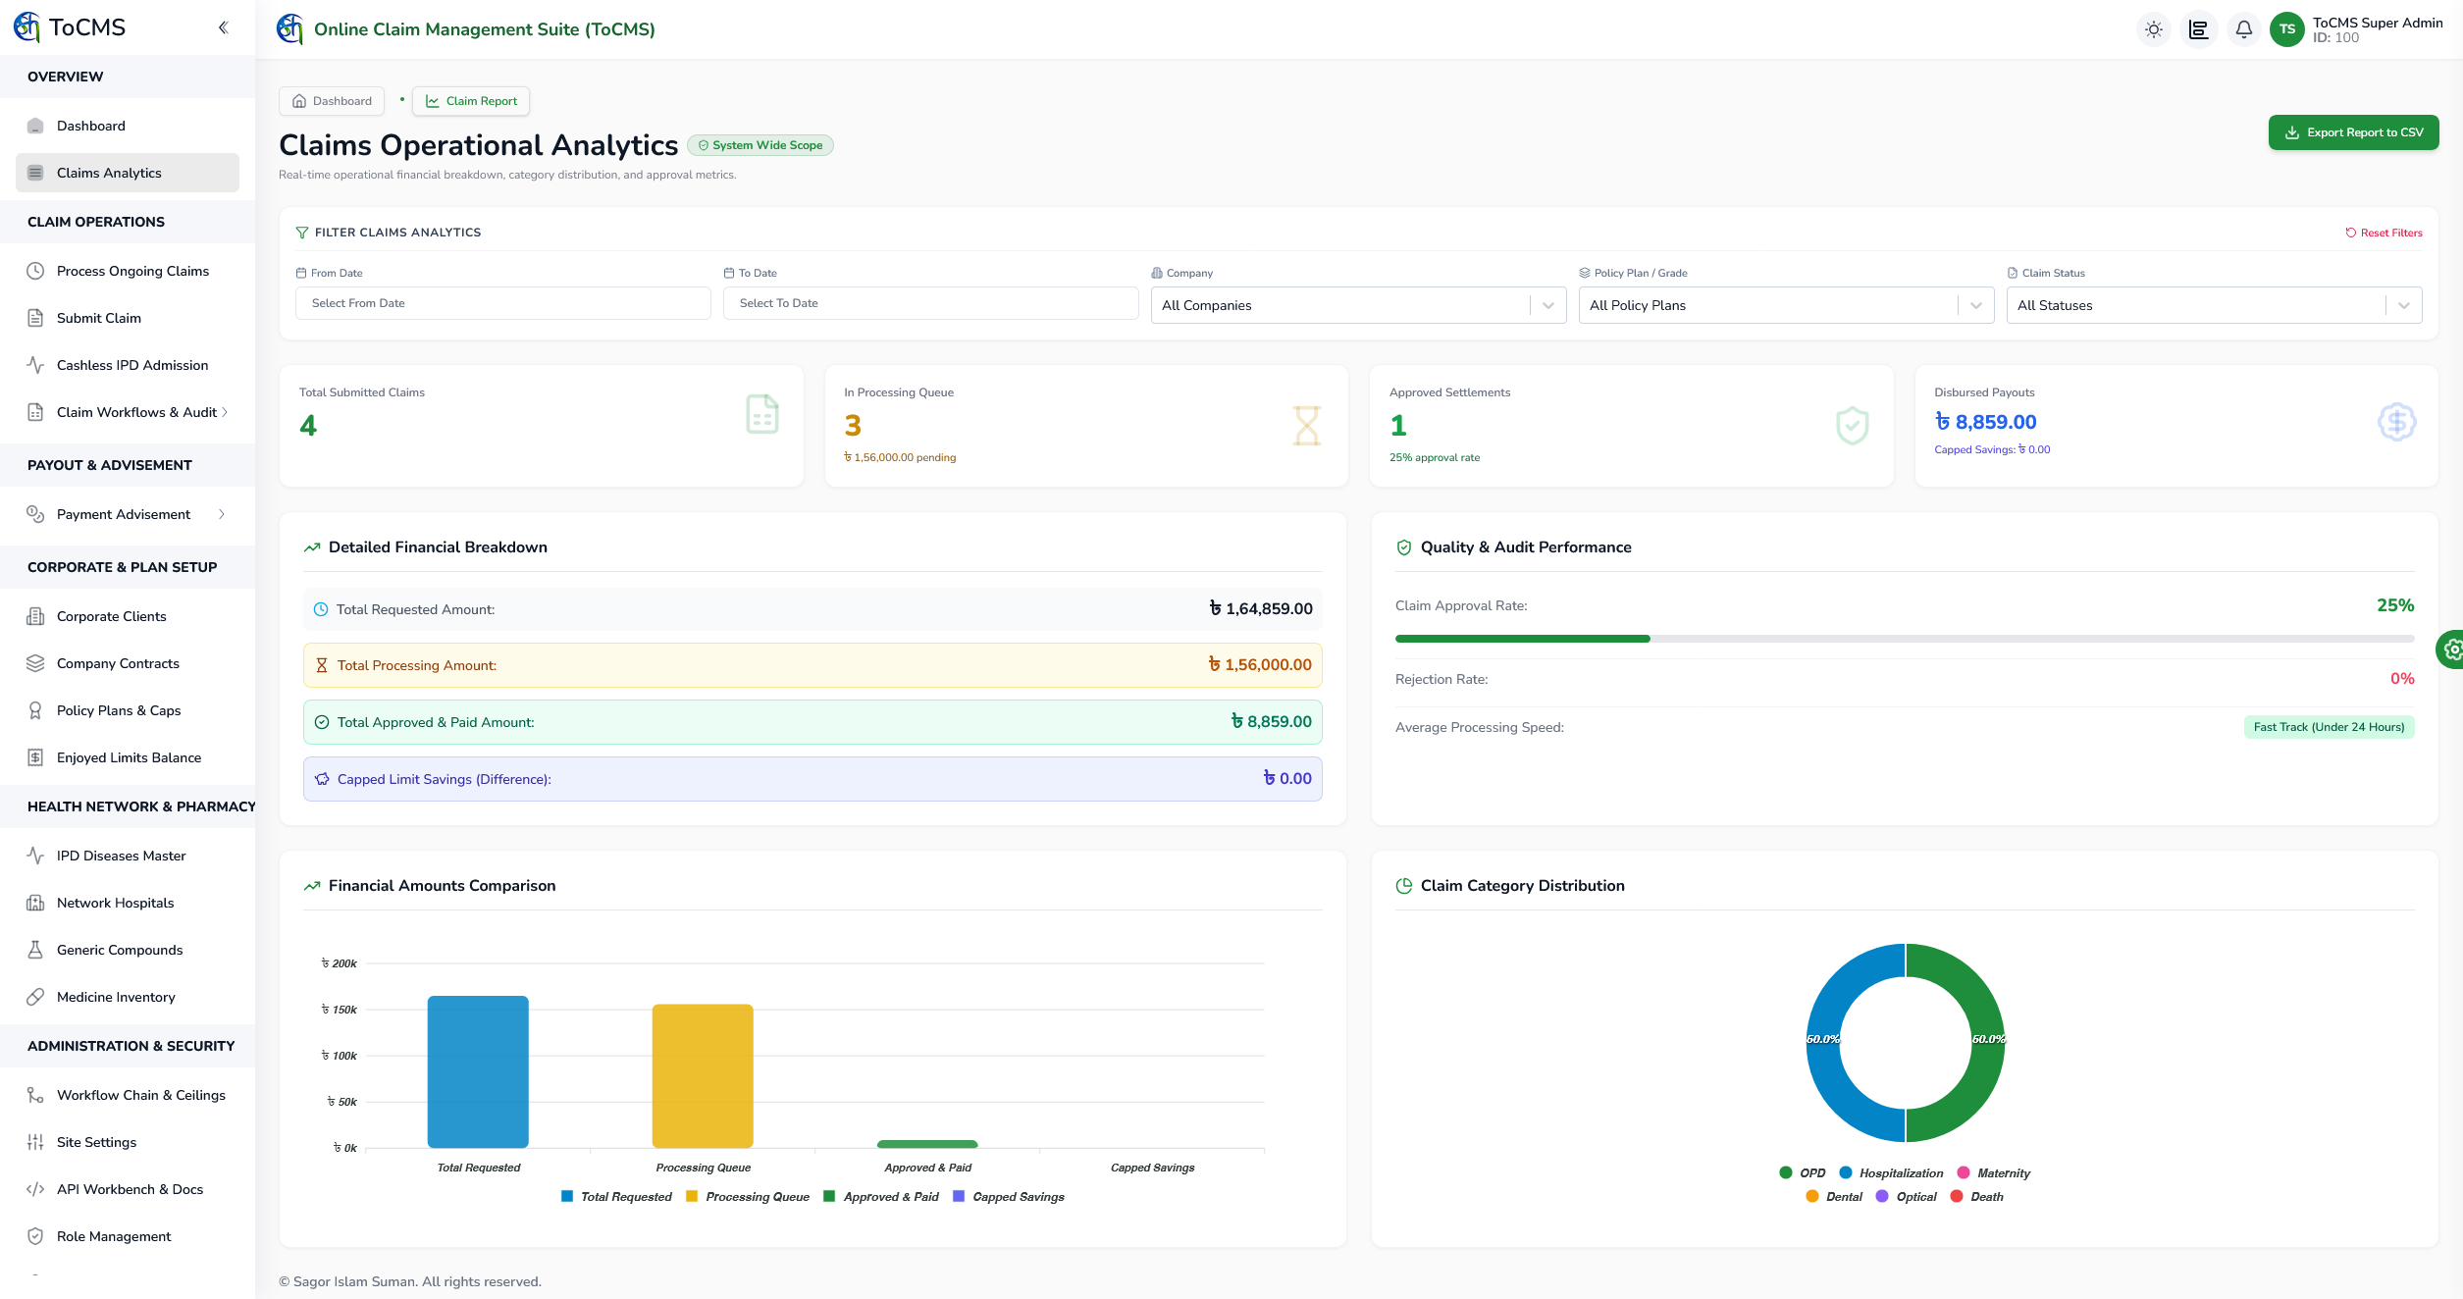Click the Claim Approval Rate progress bar
2463x1299 pixels.
[x=1905, y=639]
